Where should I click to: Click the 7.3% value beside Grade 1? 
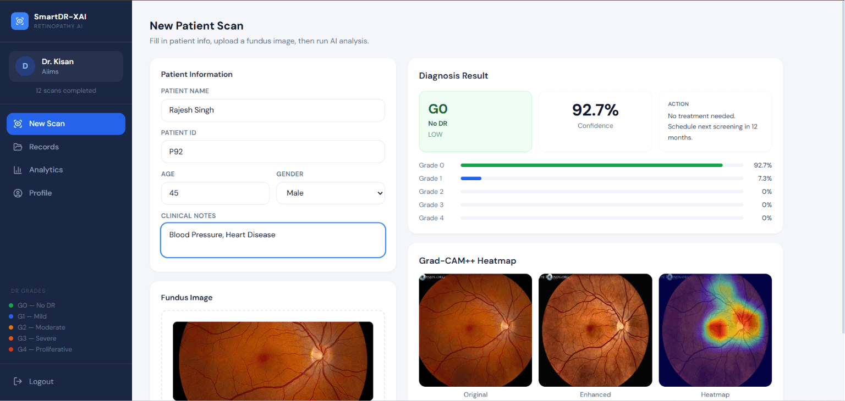[765, 179]
